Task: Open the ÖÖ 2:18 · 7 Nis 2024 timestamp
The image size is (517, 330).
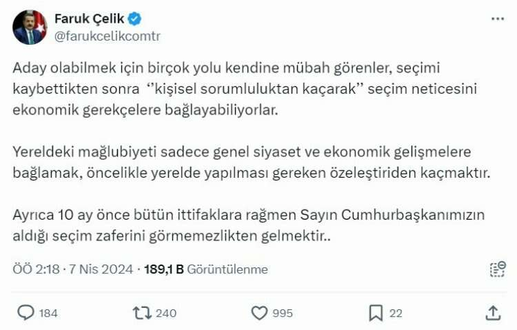Action: (74, 269)
